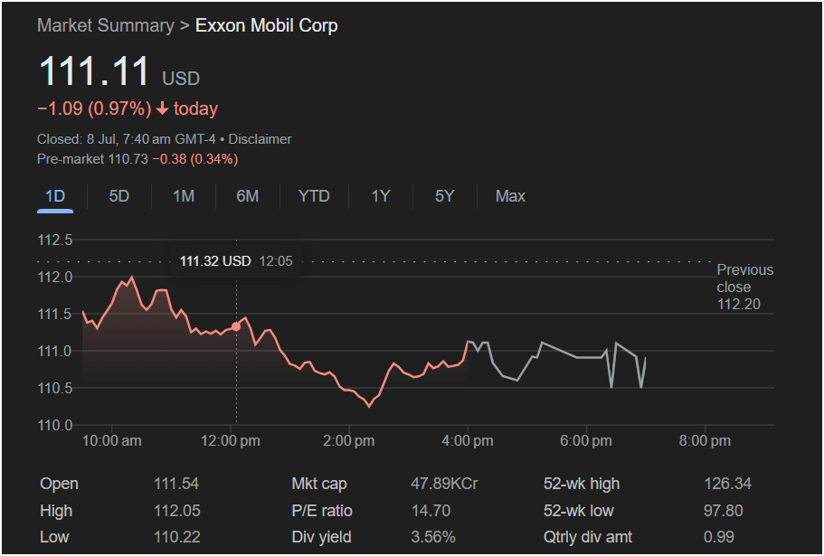Image resolution: width=824 pixels, height=556 pixels.
Task: Click the high value 112.05
Action: click(177, 510)
